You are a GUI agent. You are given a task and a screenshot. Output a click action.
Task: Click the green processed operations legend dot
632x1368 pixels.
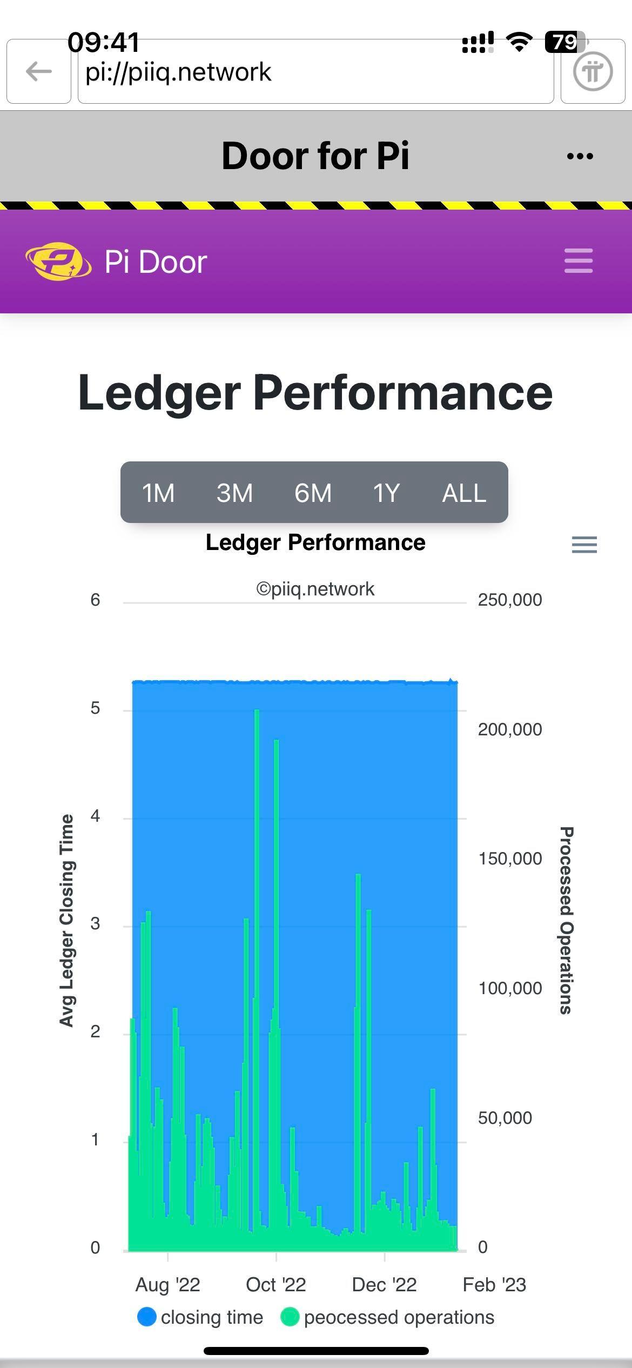(x=290, y=1317)
